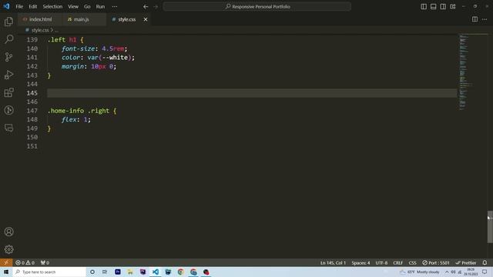Viewport: 493px width, 277px height.
Task: Go forward with the right arrow
Action: [x=156, y=7]
